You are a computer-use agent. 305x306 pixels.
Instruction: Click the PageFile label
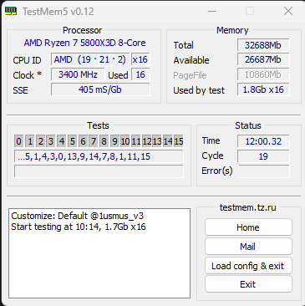click(190, 75)
